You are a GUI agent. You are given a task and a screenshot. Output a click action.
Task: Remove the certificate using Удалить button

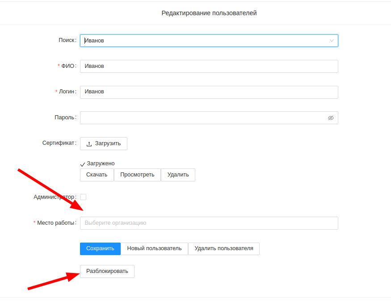tap(178, 175)
